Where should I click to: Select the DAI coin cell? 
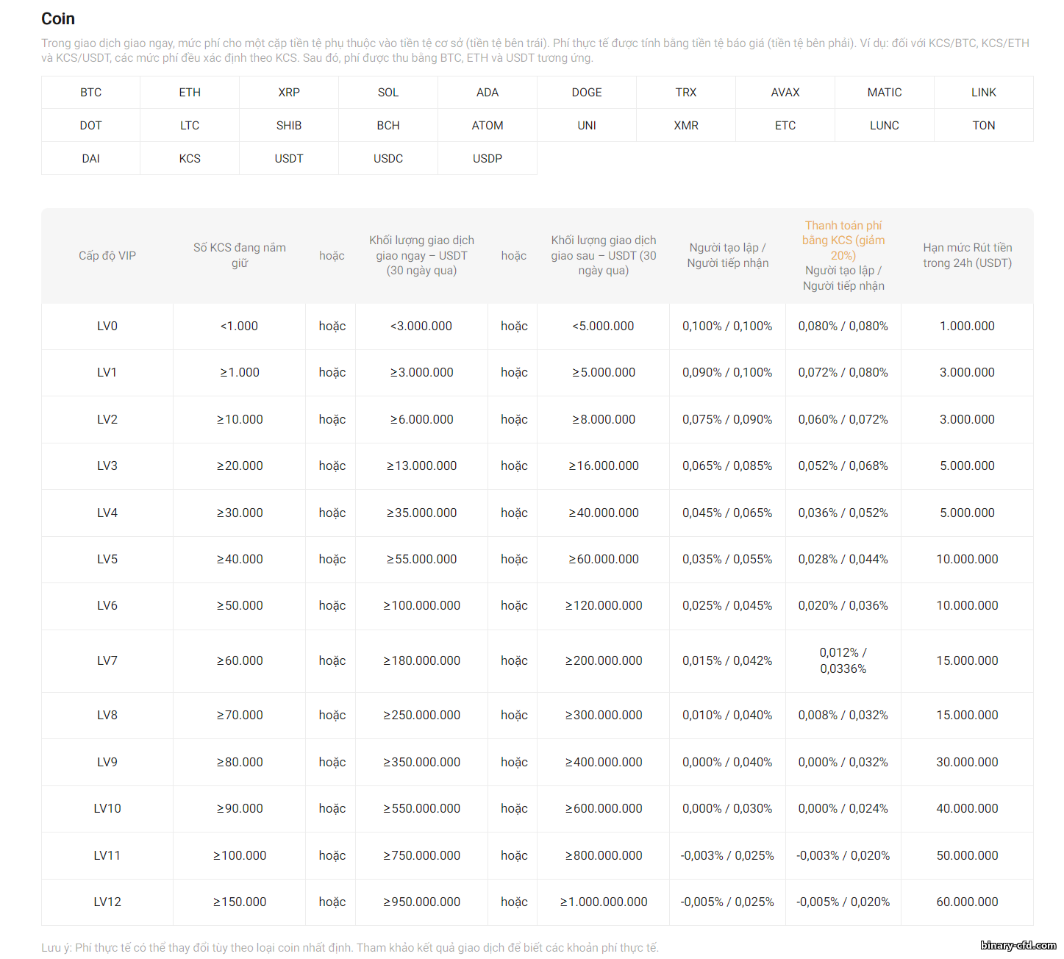click(90, 159)
